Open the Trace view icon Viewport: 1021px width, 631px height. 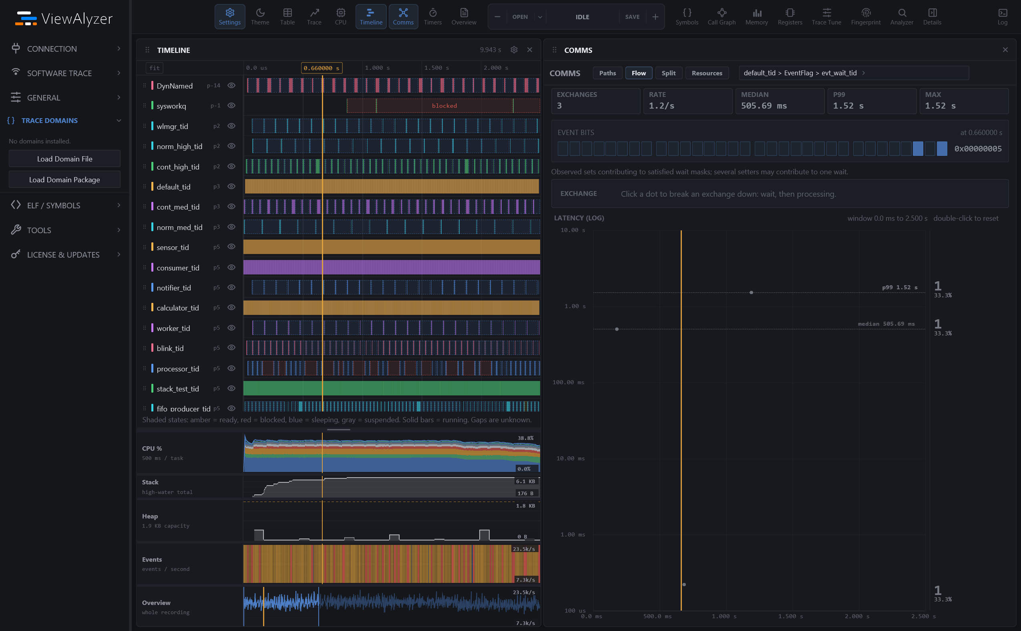[x=314, y=17]
